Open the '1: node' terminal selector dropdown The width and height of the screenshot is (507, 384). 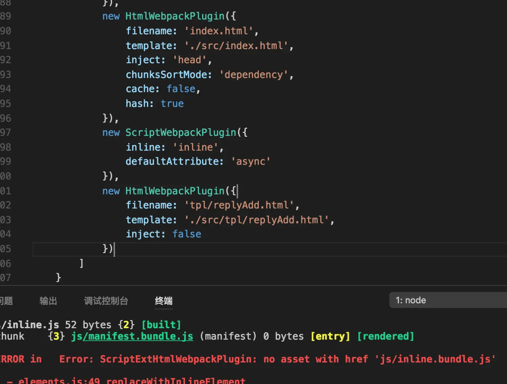click(448, 300)
